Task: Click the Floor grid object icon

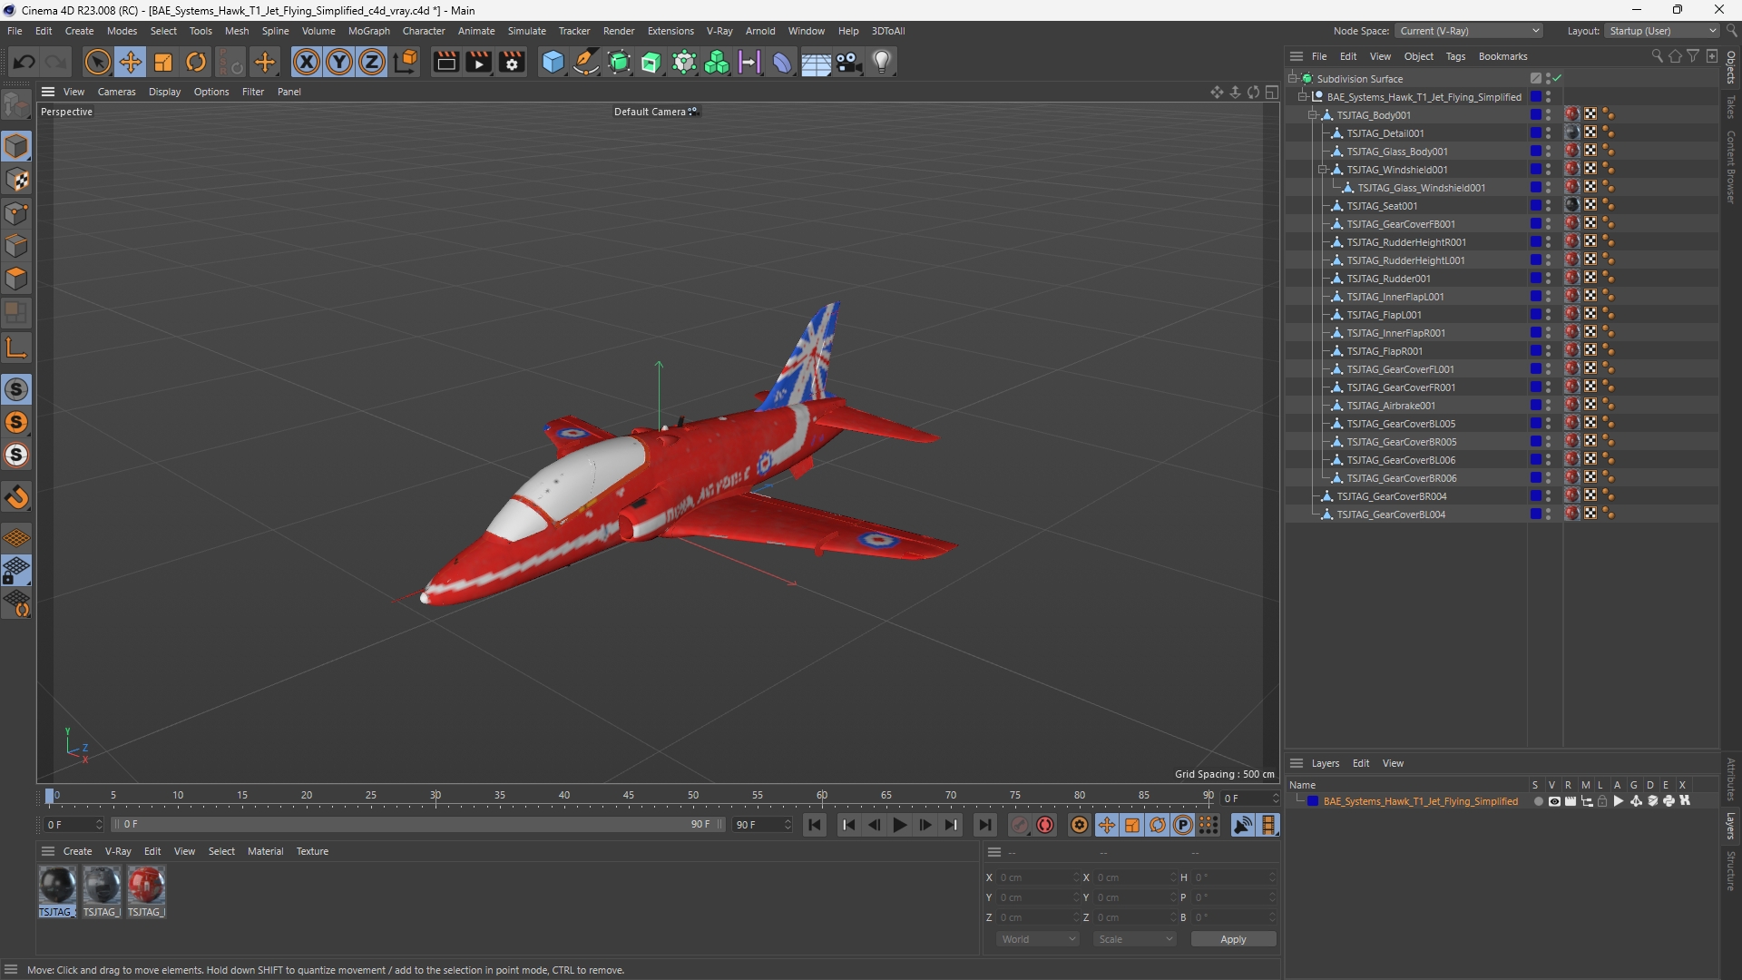Action: (x=816, y=63)
